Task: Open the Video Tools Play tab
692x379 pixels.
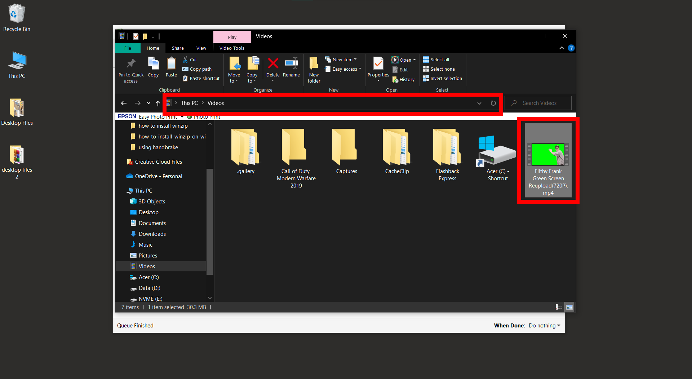Action: pyautogui.click(x=232, y=37)
